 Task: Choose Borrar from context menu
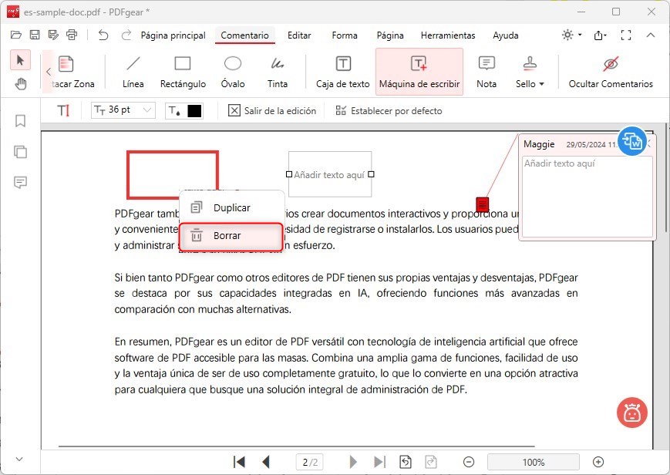click(x=231, y=236)
